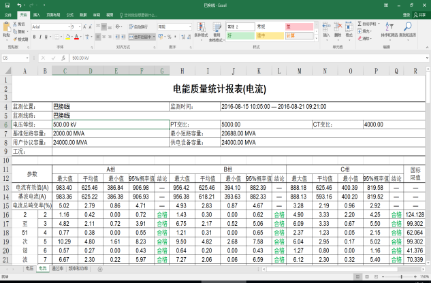431x283 pixels.
Task: Open Conditional Formatting (条件格式)
Action: pos(201,31)
